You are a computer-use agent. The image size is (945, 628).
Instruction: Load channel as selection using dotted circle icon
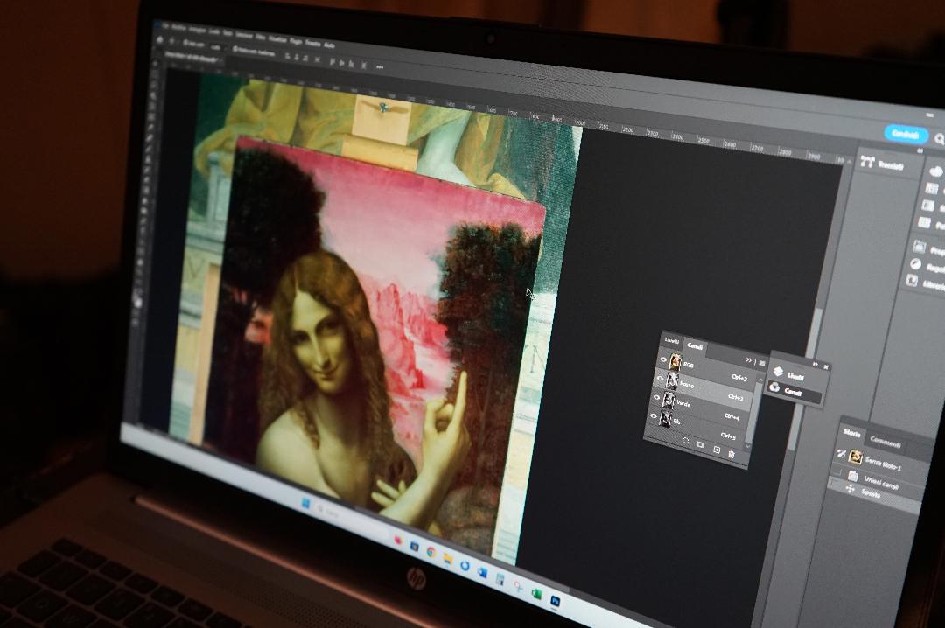point(685,441)
